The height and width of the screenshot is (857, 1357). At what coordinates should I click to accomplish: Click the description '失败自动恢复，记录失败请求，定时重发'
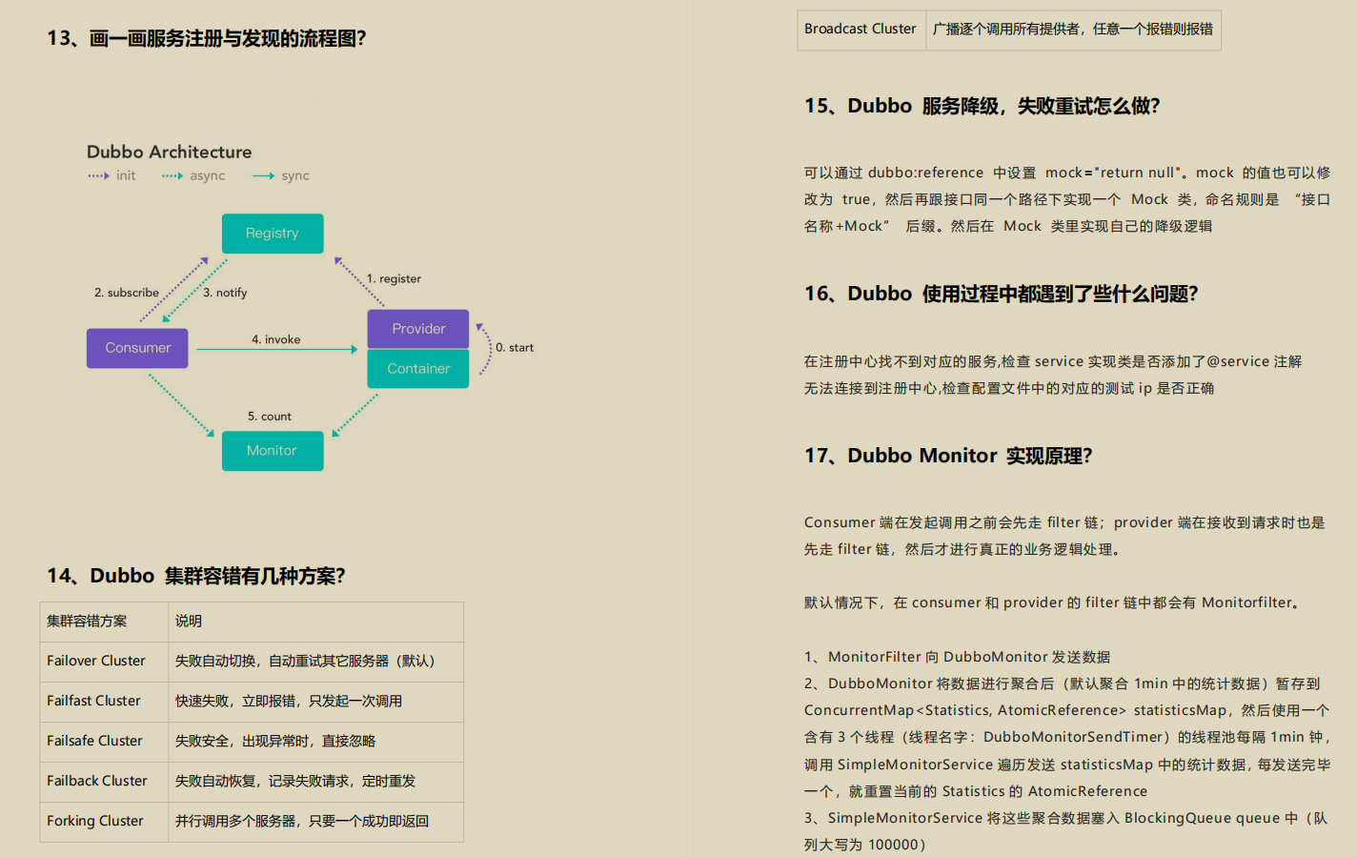click(295, 781)
